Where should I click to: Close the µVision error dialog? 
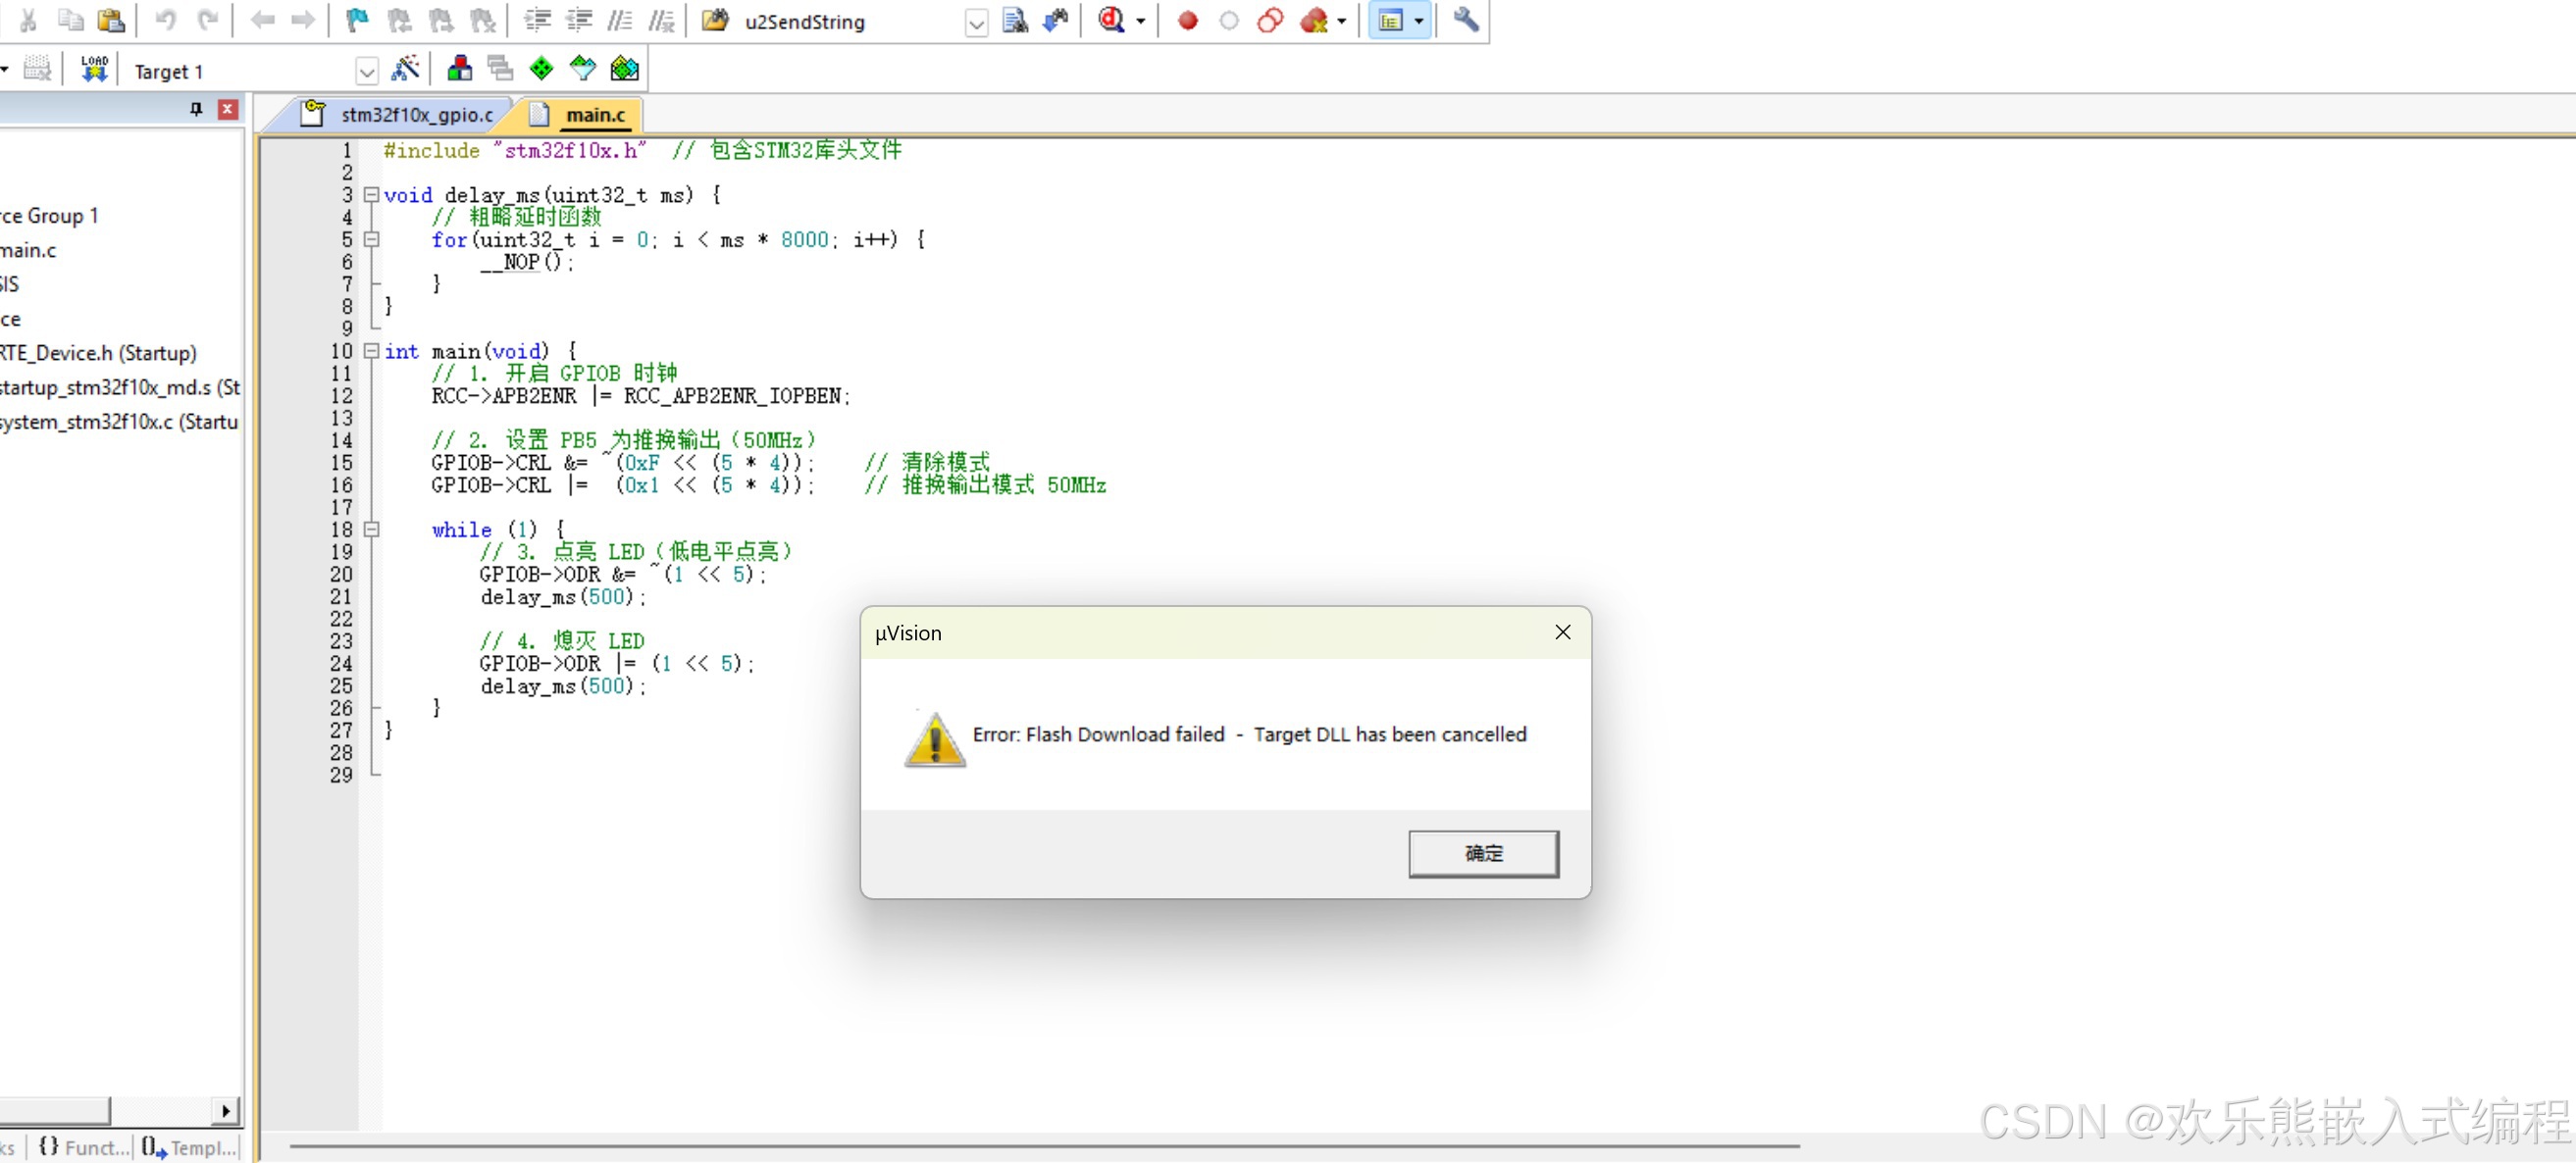pos(1562,632)
